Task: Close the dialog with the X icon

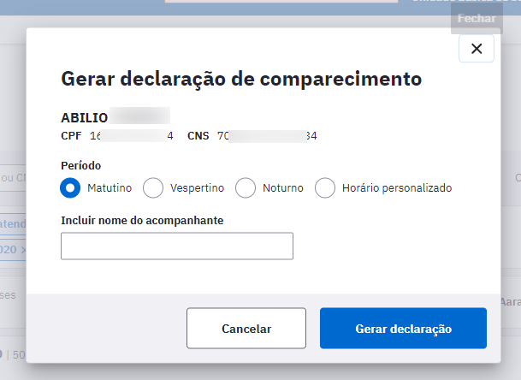Action: pos(477,49)
